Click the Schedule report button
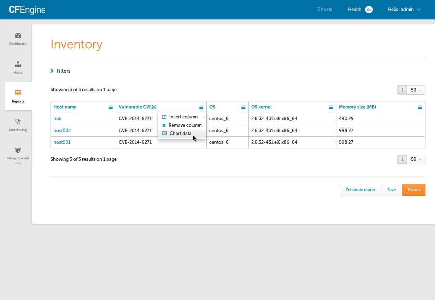This screenshot has width=435, height=300. tap(360, 190)
